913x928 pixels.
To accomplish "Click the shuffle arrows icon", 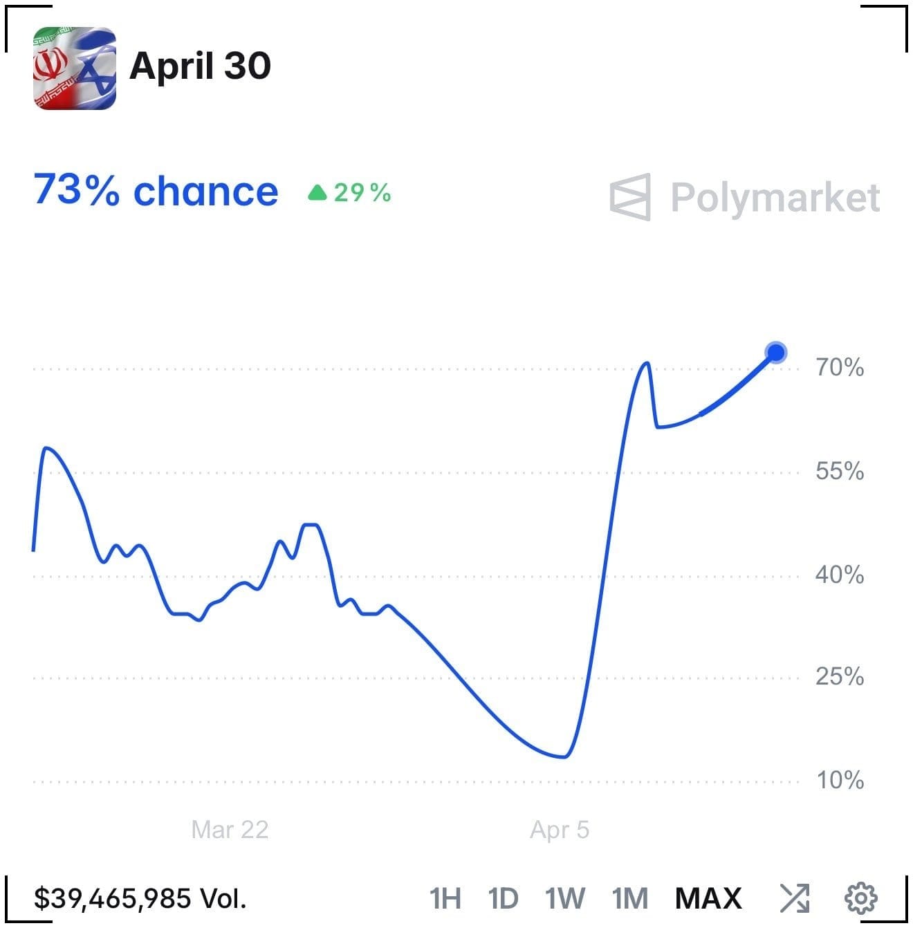I will [x=795, y=898].
